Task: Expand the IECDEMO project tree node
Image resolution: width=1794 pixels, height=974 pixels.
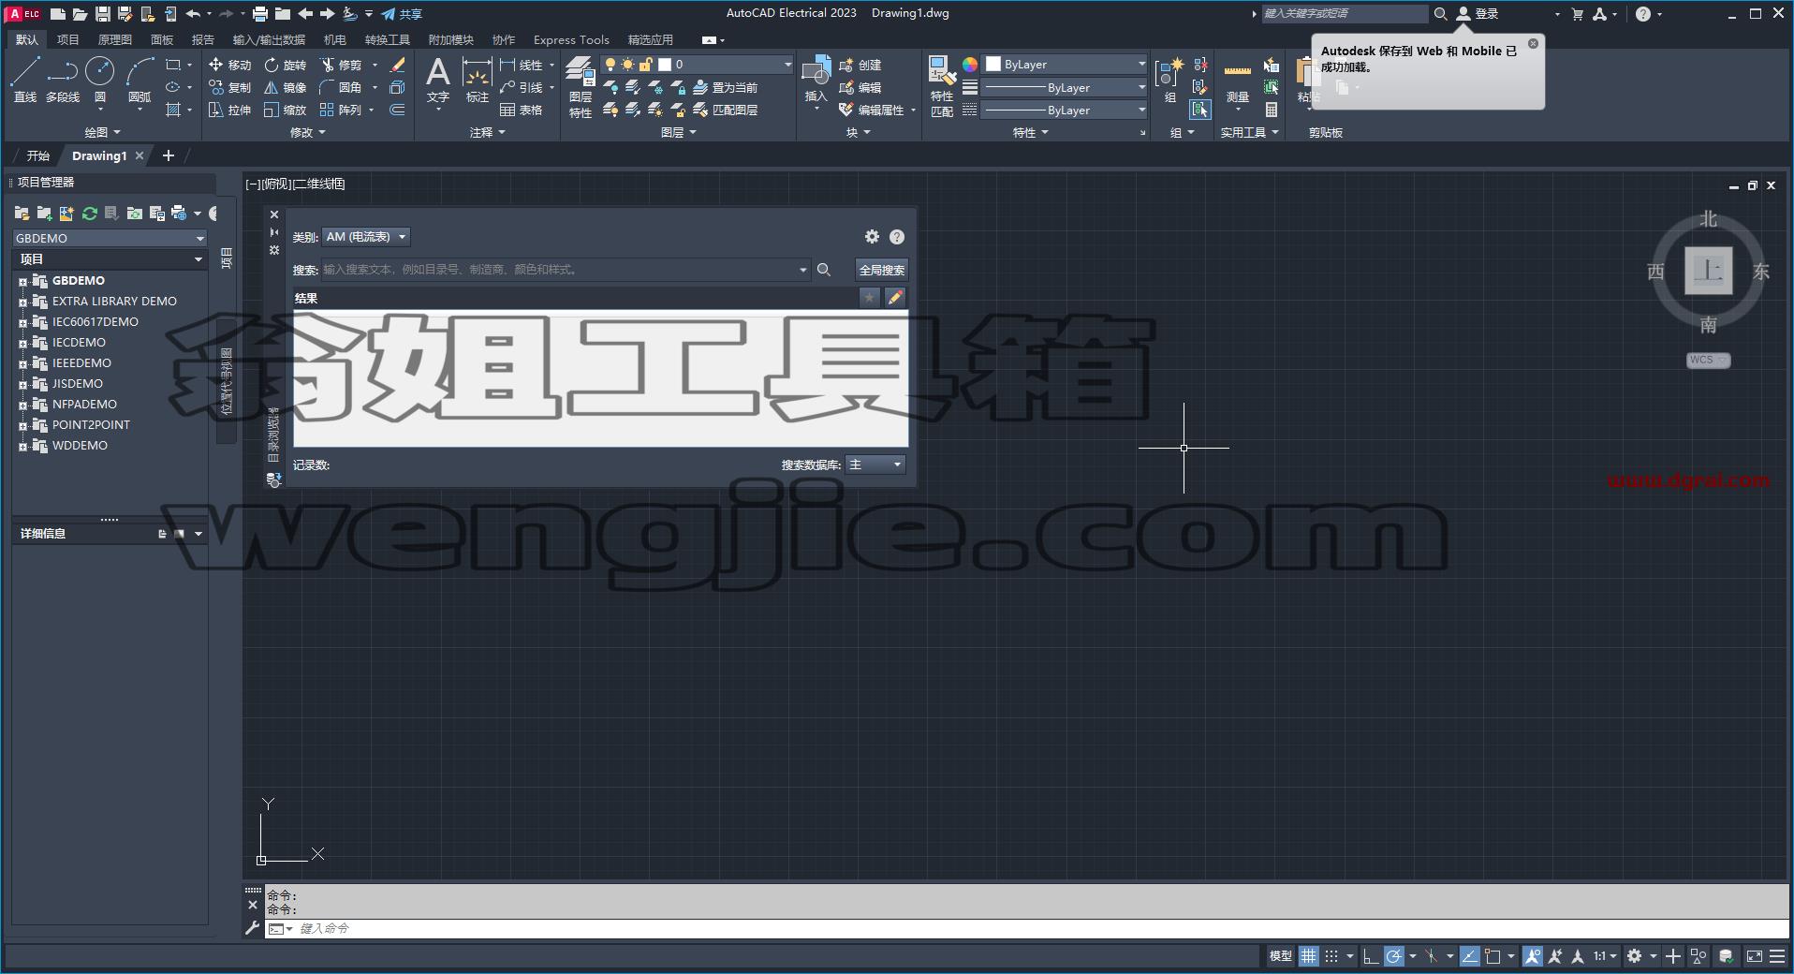Action: click(22, 343)
